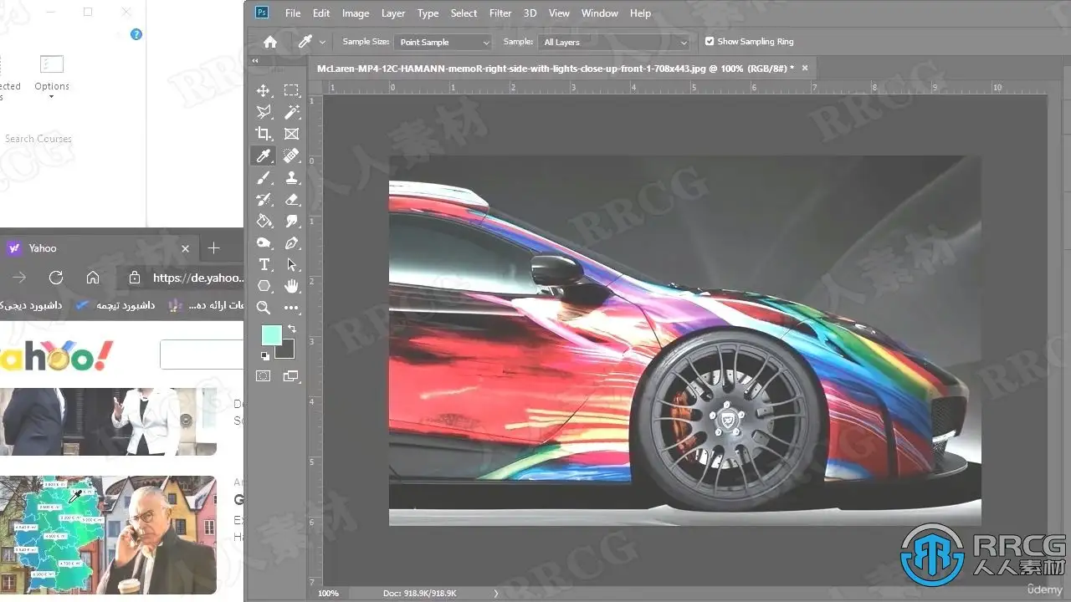Viewport: 1071px width, 602px height.
Task: Expand the Options dropdown arrow
Action: (x=51, y=97)
